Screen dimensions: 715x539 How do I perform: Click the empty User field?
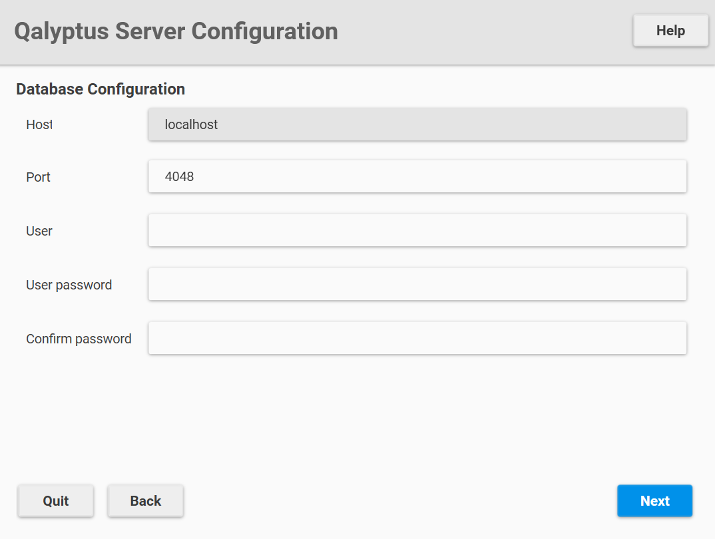pyautogui.click(x=417, y=230)
